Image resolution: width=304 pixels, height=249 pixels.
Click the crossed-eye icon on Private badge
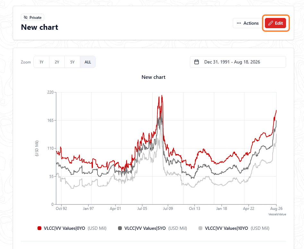26,17
